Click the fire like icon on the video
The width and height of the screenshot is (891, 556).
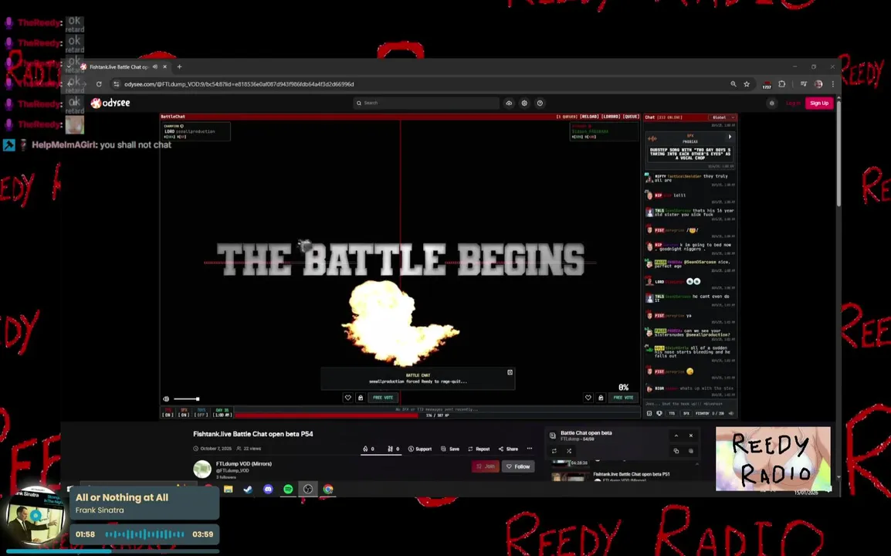(x=365, y=449)
